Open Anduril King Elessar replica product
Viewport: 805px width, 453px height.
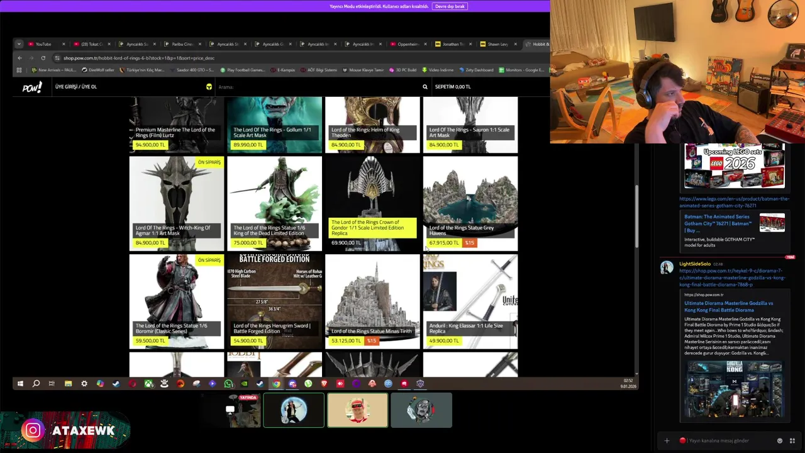(470, 301)
